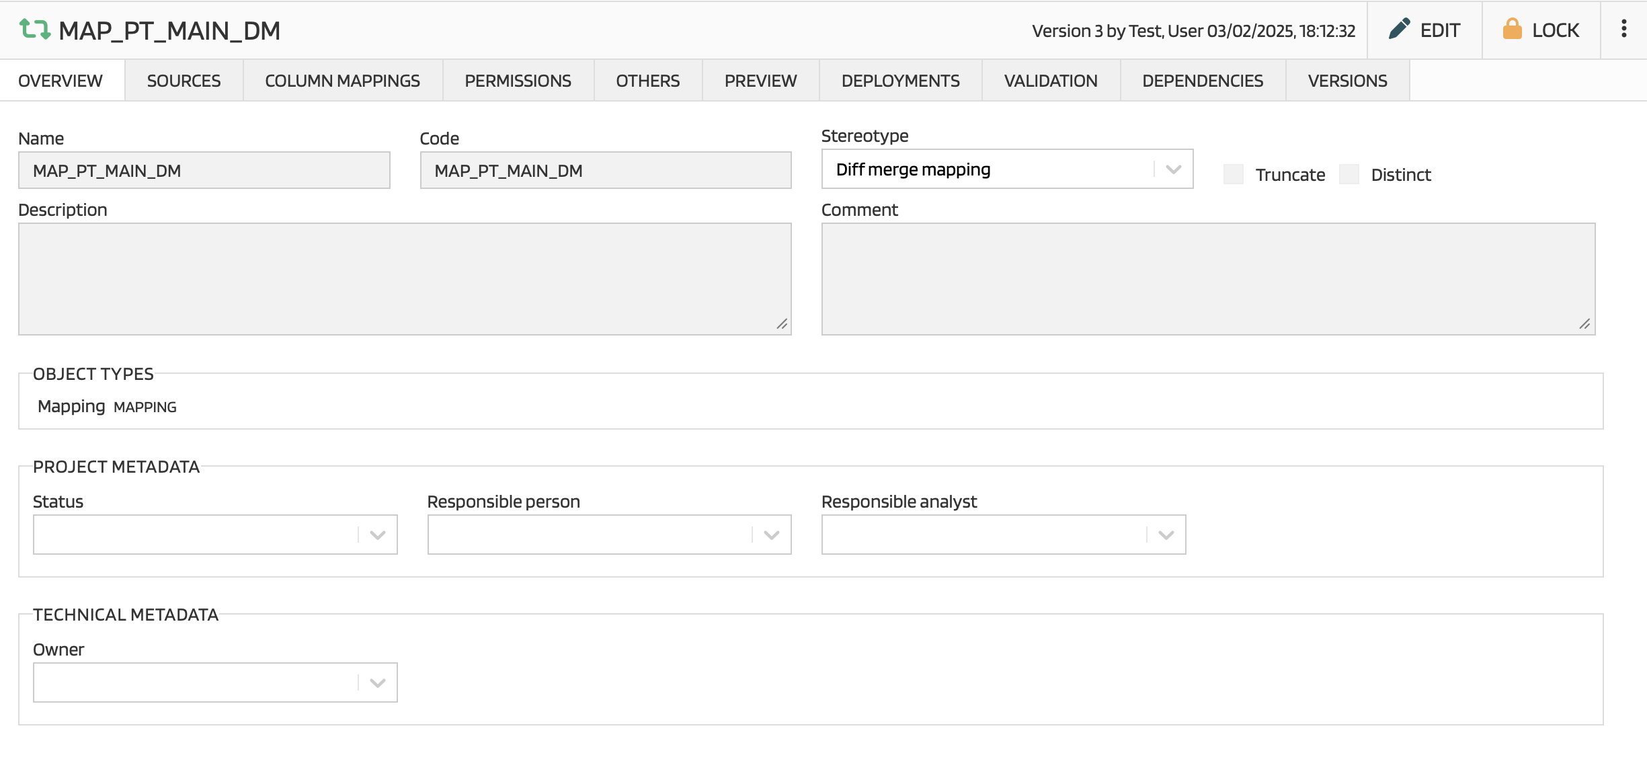Expand the Owner dropdown
The image size is (1647, 784).
point(377,683)
